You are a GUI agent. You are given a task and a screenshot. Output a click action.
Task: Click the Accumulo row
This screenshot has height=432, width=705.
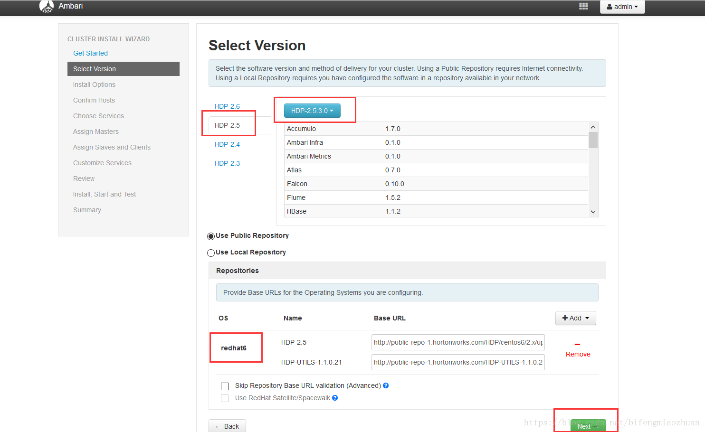(x=436, y=129)
